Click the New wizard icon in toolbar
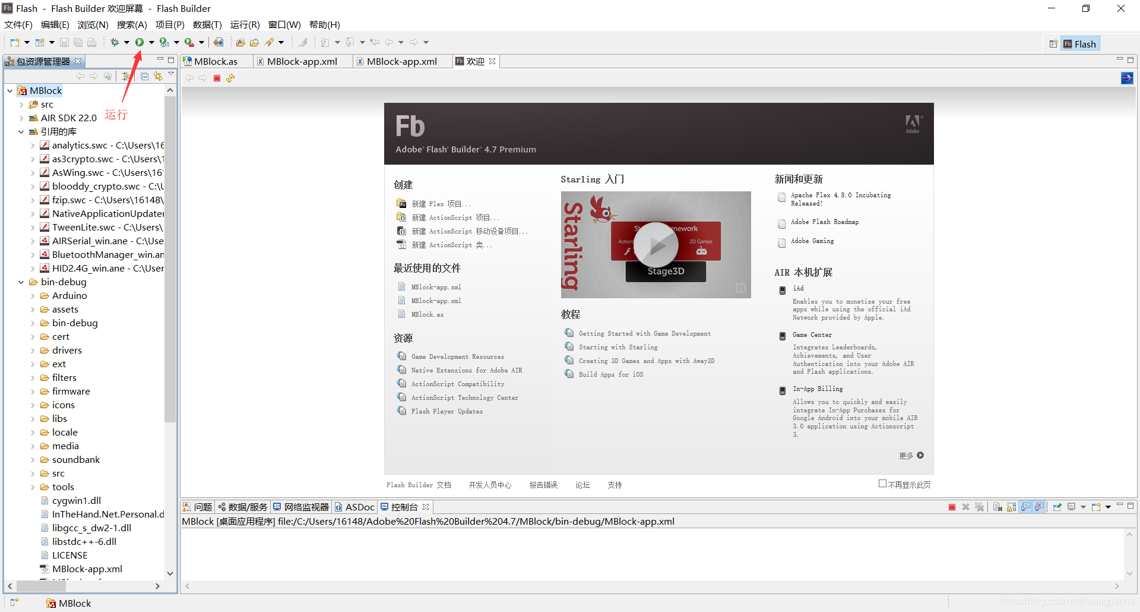Image resolution: width=1140 pixels, height=612 pixels. (15, 42)
